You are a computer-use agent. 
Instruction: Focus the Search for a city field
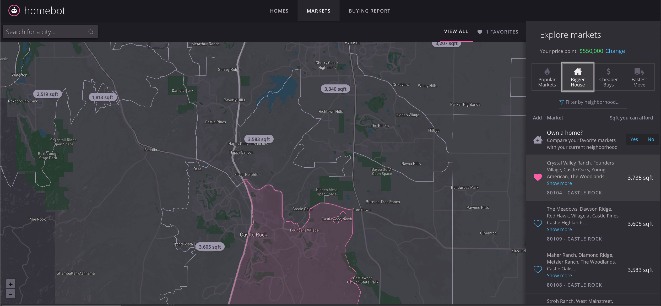[50, 32]
